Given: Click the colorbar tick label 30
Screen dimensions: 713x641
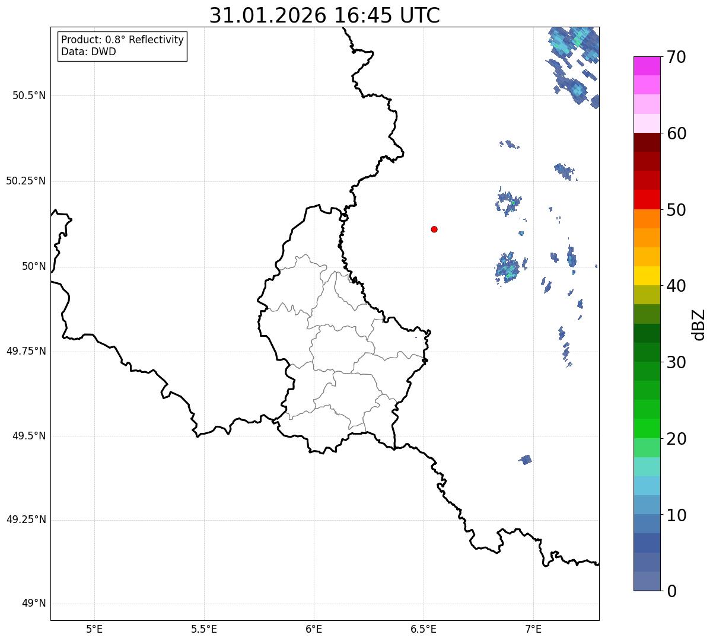Looking at the screenshot, I should pos(676,362).
